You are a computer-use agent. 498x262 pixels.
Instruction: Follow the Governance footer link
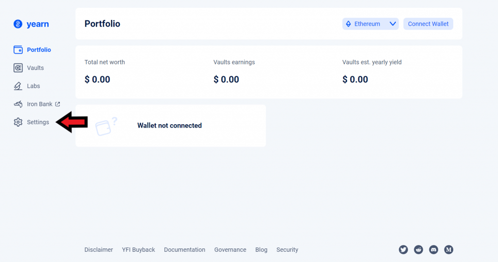point(230,250)
